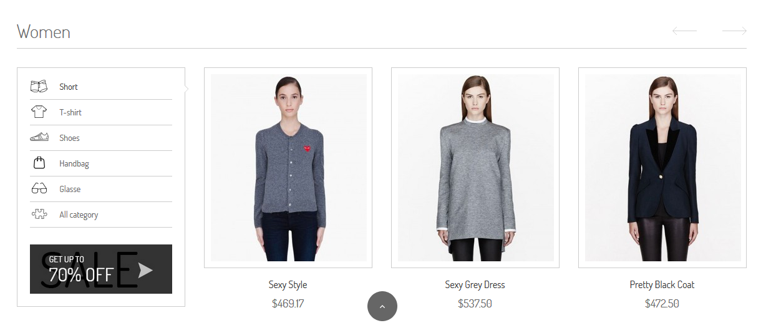Click the 70% OFF sale banner
This screenshot has height=333, width=771.
101,269
